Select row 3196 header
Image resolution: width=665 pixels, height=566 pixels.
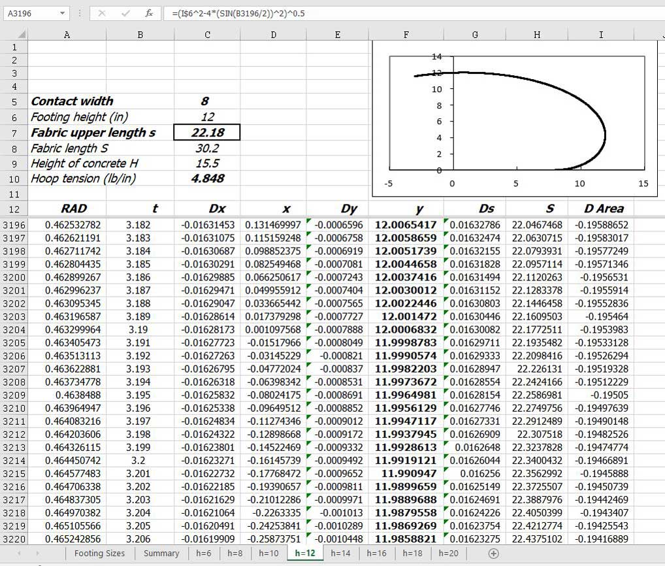pos(14,225)
